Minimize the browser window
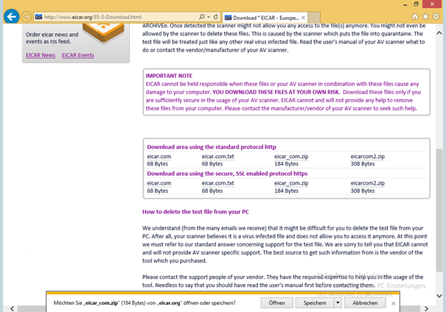The height and width of the screenshot is (312, 446). coord(405,4)
